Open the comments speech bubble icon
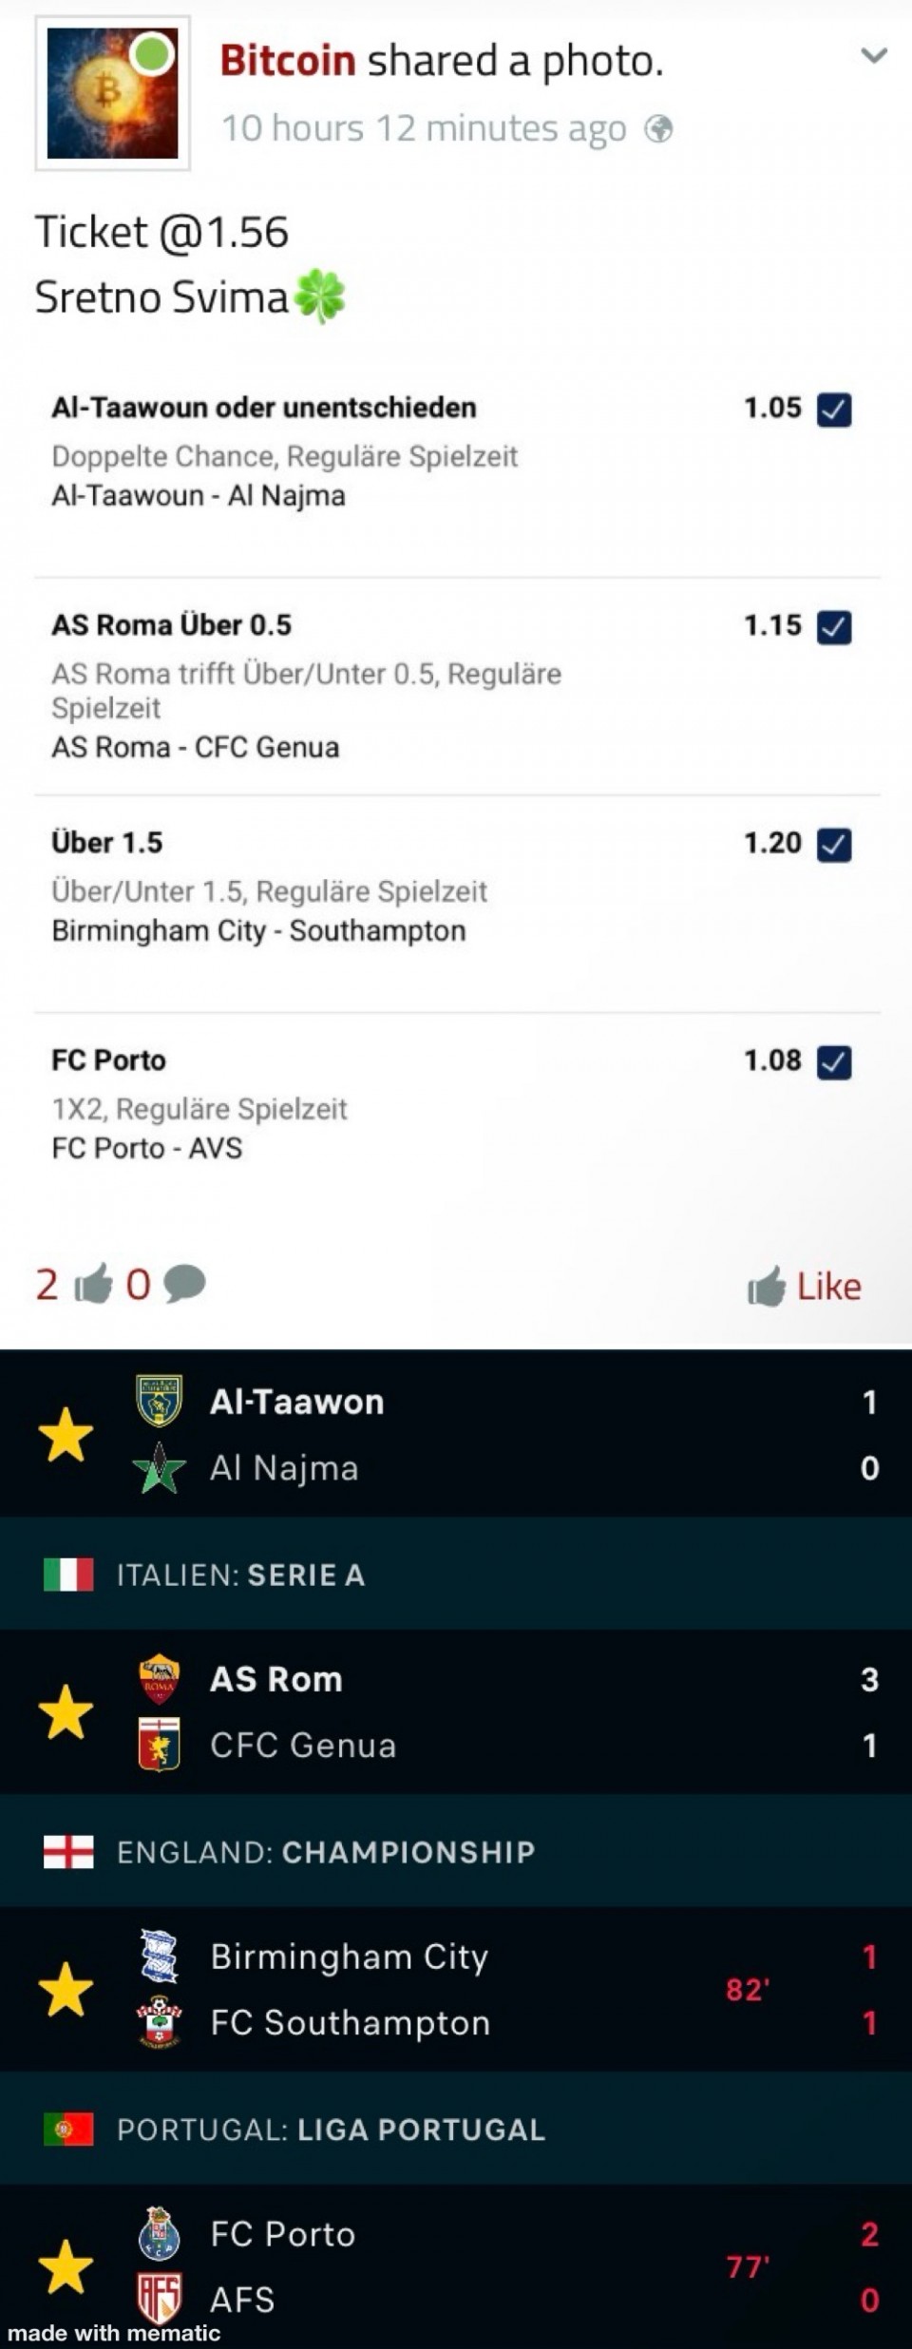 click(x=184, y=1285)
